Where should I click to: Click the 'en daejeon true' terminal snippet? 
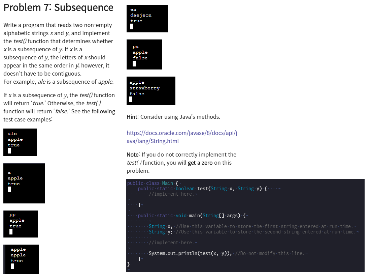tap(147, 18)
